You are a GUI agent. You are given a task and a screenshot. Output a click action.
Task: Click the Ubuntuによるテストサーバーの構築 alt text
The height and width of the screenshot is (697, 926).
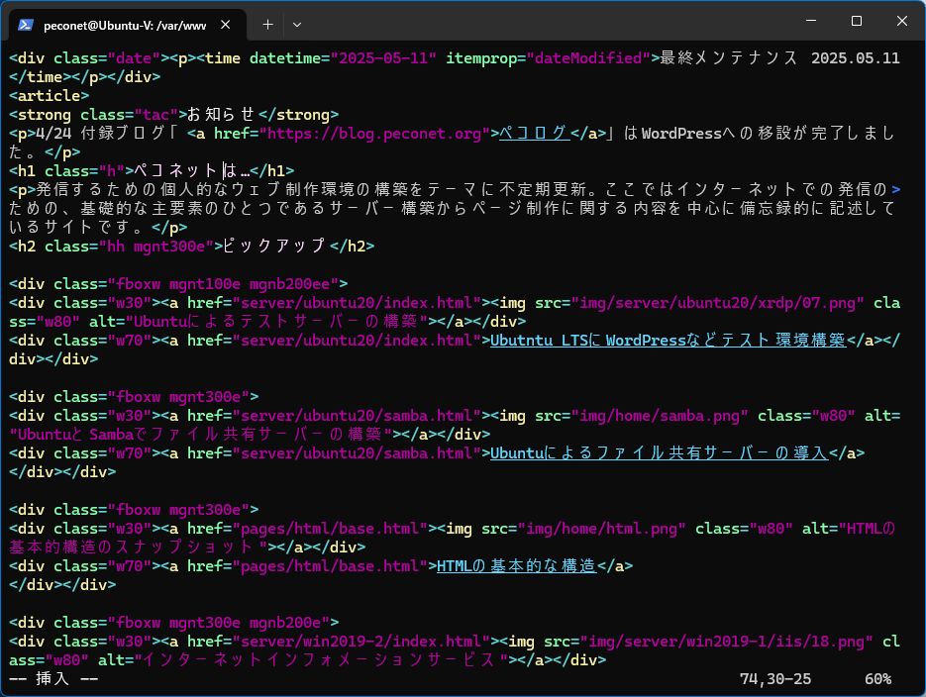[275, 322]
